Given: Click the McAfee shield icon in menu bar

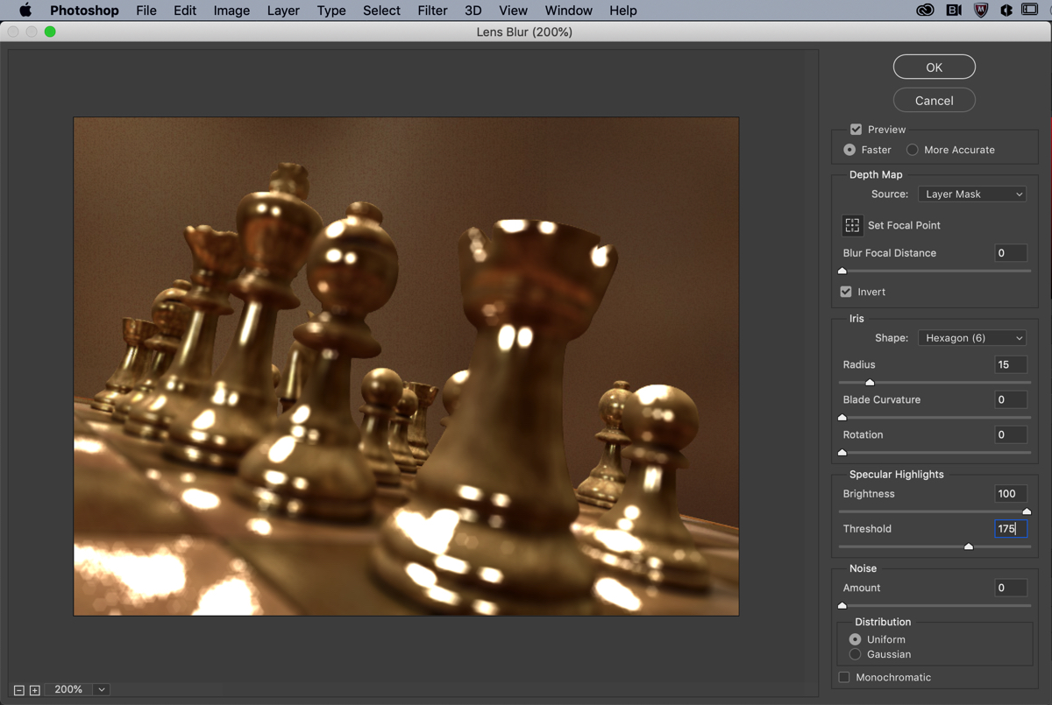Looking at the screenshot, I should point(981,11).
